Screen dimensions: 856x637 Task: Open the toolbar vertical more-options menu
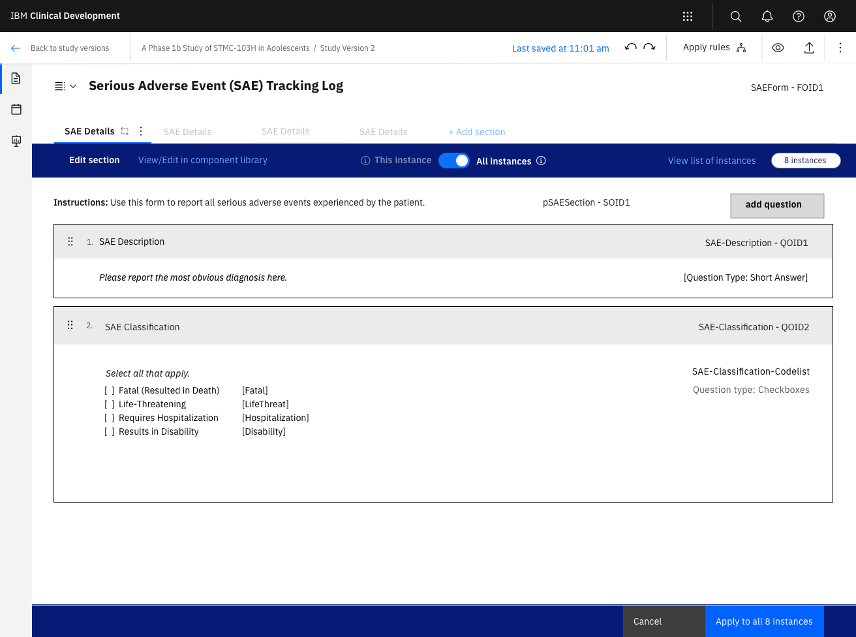(x=840, y=48)
